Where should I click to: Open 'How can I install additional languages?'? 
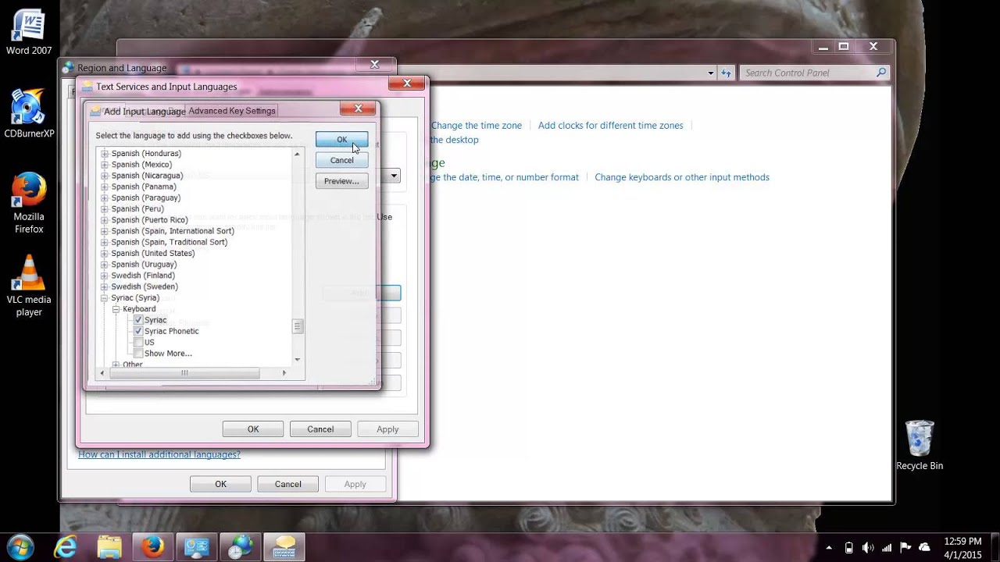(x=159, y=454)
